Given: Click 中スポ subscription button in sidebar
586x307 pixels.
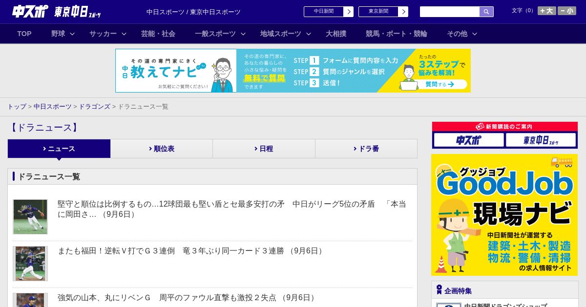Looking at the screenshot, I should (469, 140).
